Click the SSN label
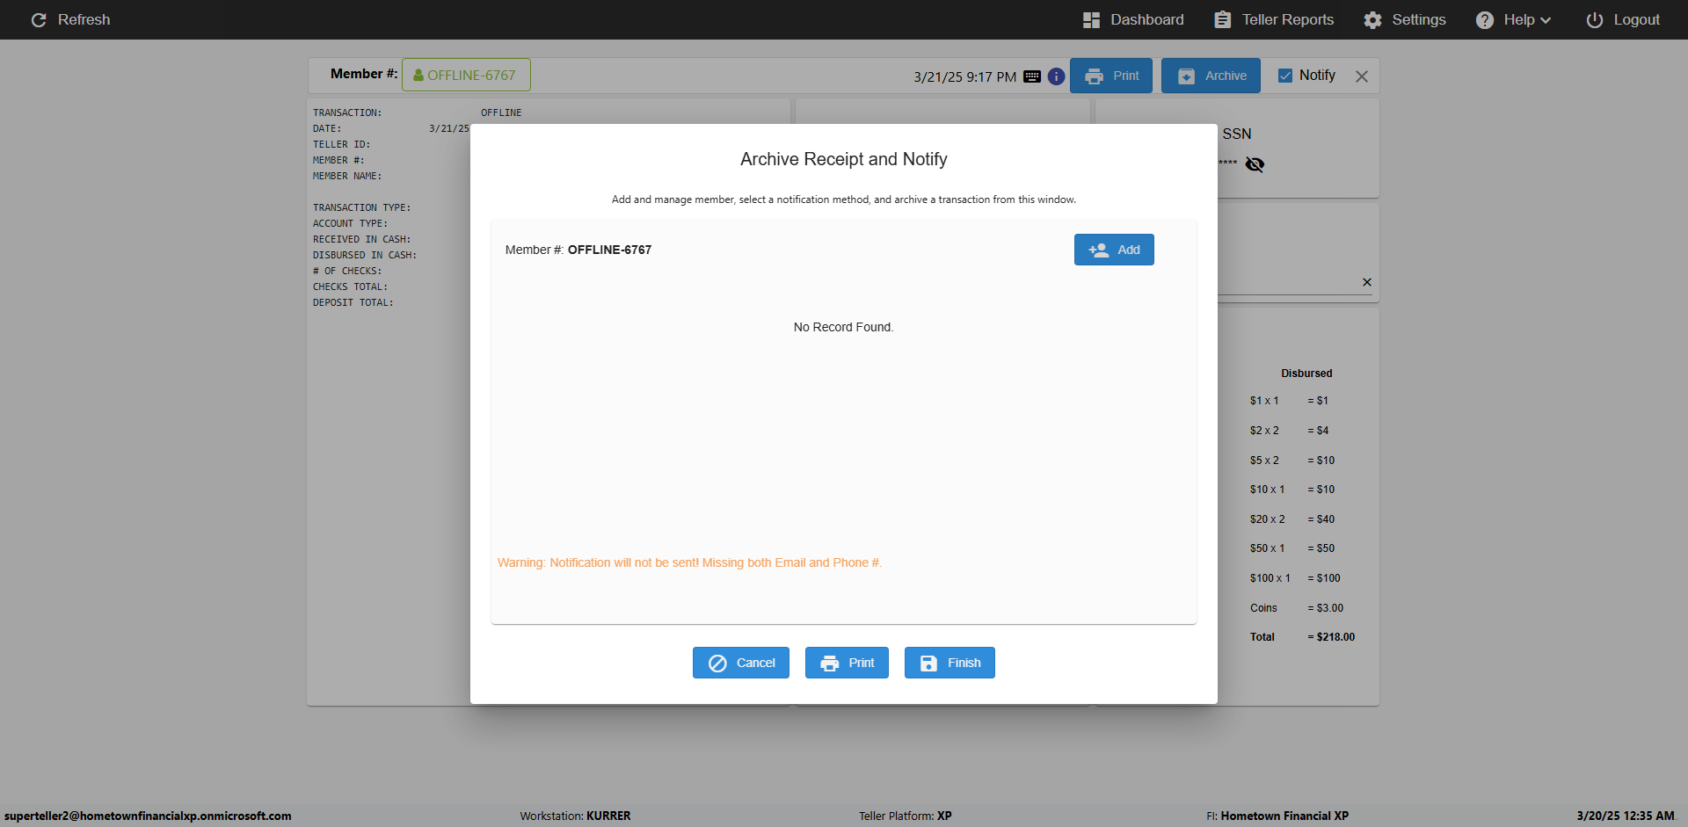Image resolution: width=1688 pixels, height=827 pixels. (x=1237, y=134)
